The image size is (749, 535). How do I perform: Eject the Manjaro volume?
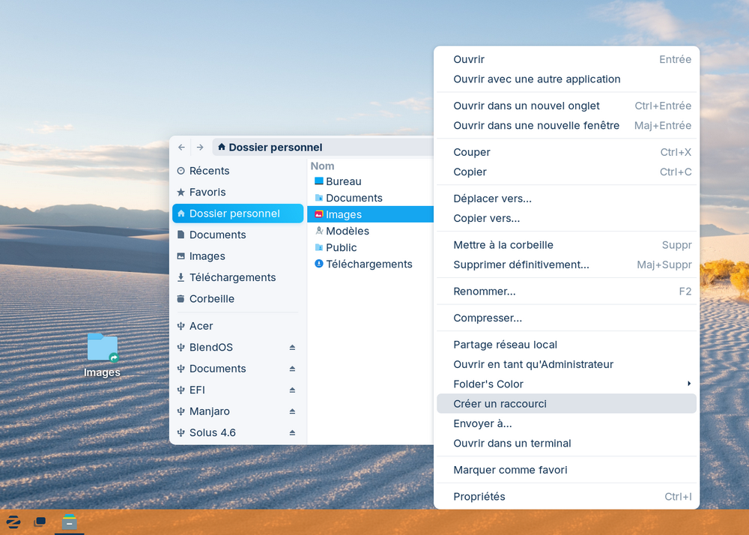click(x=292, y=411)
